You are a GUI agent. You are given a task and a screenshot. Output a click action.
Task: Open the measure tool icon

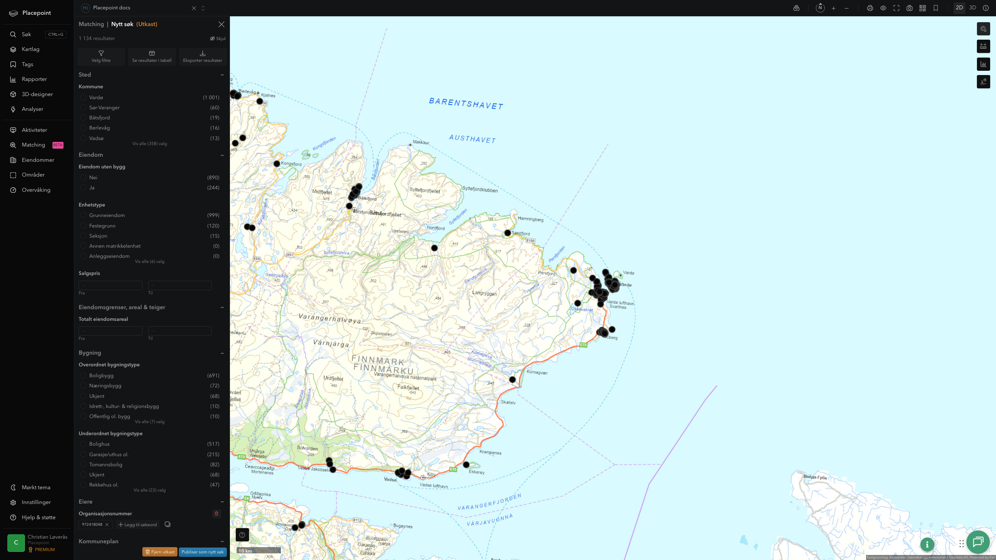click(x=983, y=46)
